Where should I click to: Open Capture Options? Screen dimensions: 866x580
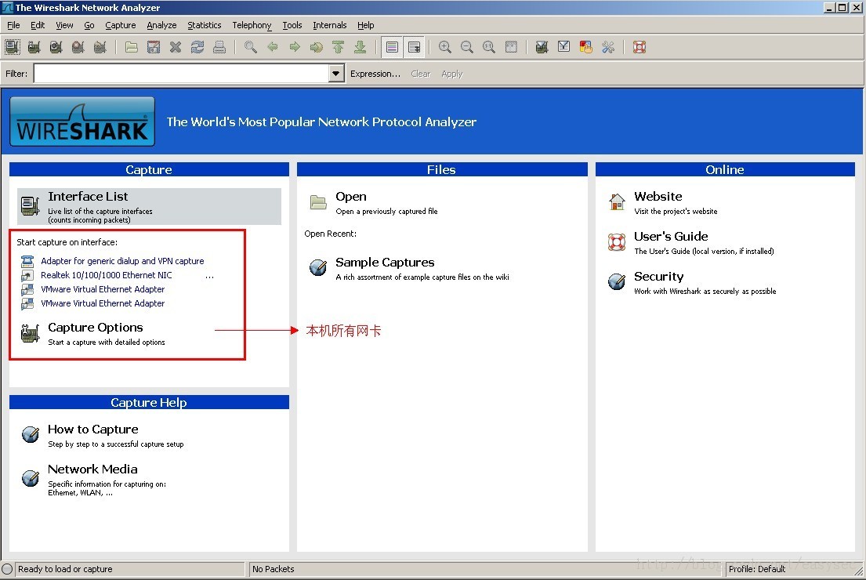coord(95,328)
